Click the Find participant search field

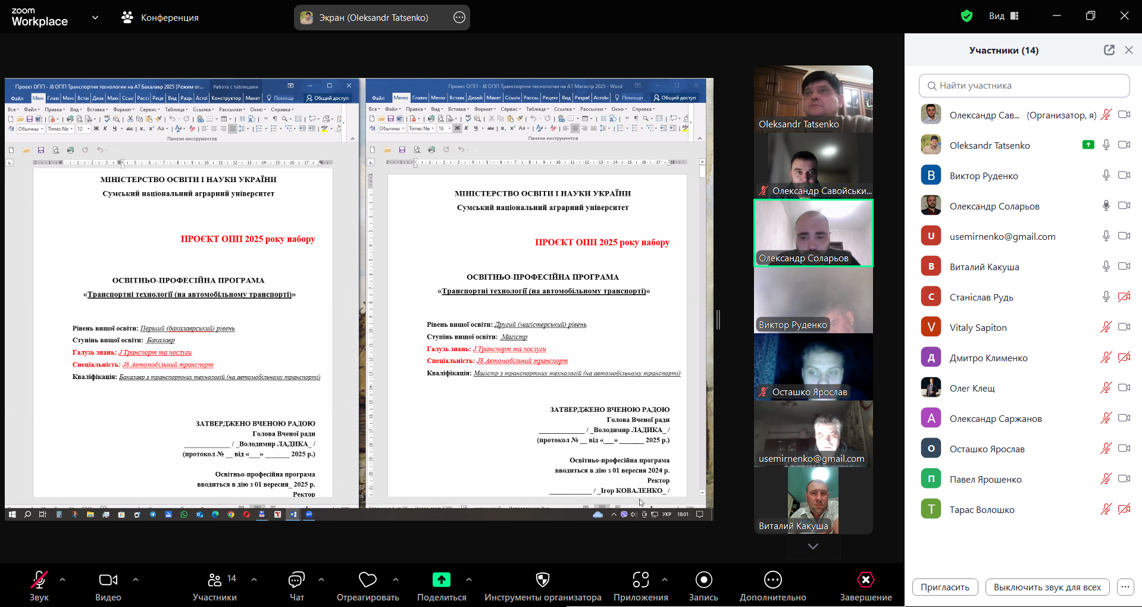click(1024, 86)
